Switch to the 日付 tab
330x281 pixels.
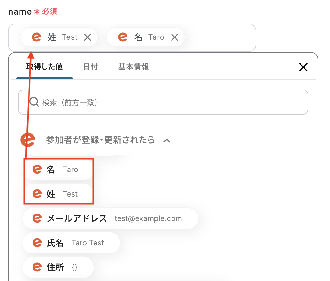tap(91, 67)
